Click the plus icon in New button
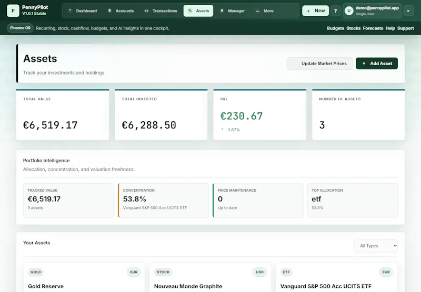This screenshot has height=292, width=421. [308, 11]
